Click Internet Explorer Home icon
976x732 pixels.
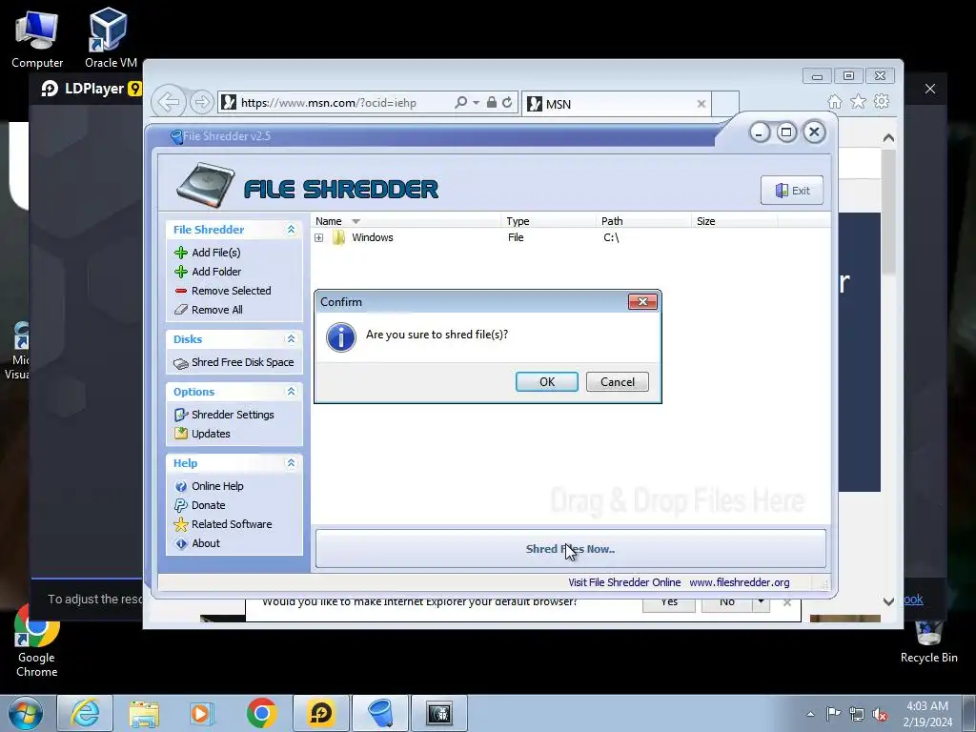(x=835, y=101)
